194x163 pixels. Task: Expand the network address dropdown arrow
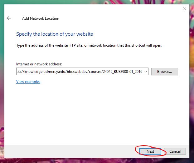coord(146,72)
